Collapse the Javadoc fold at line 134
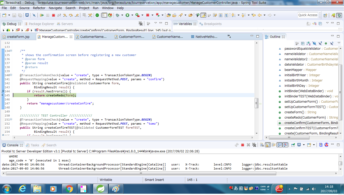 point(11,51)
